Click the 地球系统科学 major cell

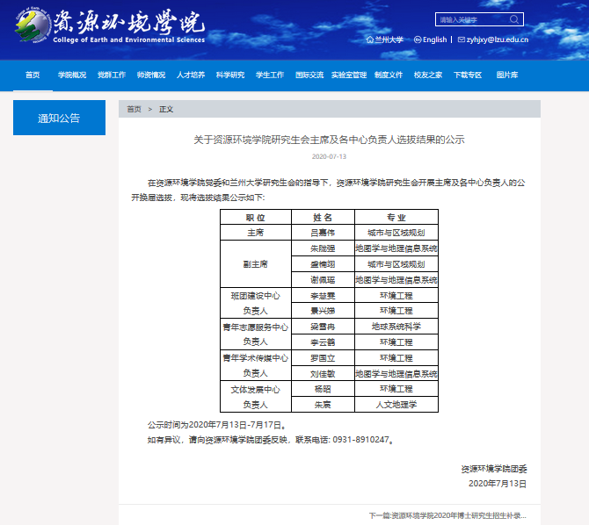[396, 327]
